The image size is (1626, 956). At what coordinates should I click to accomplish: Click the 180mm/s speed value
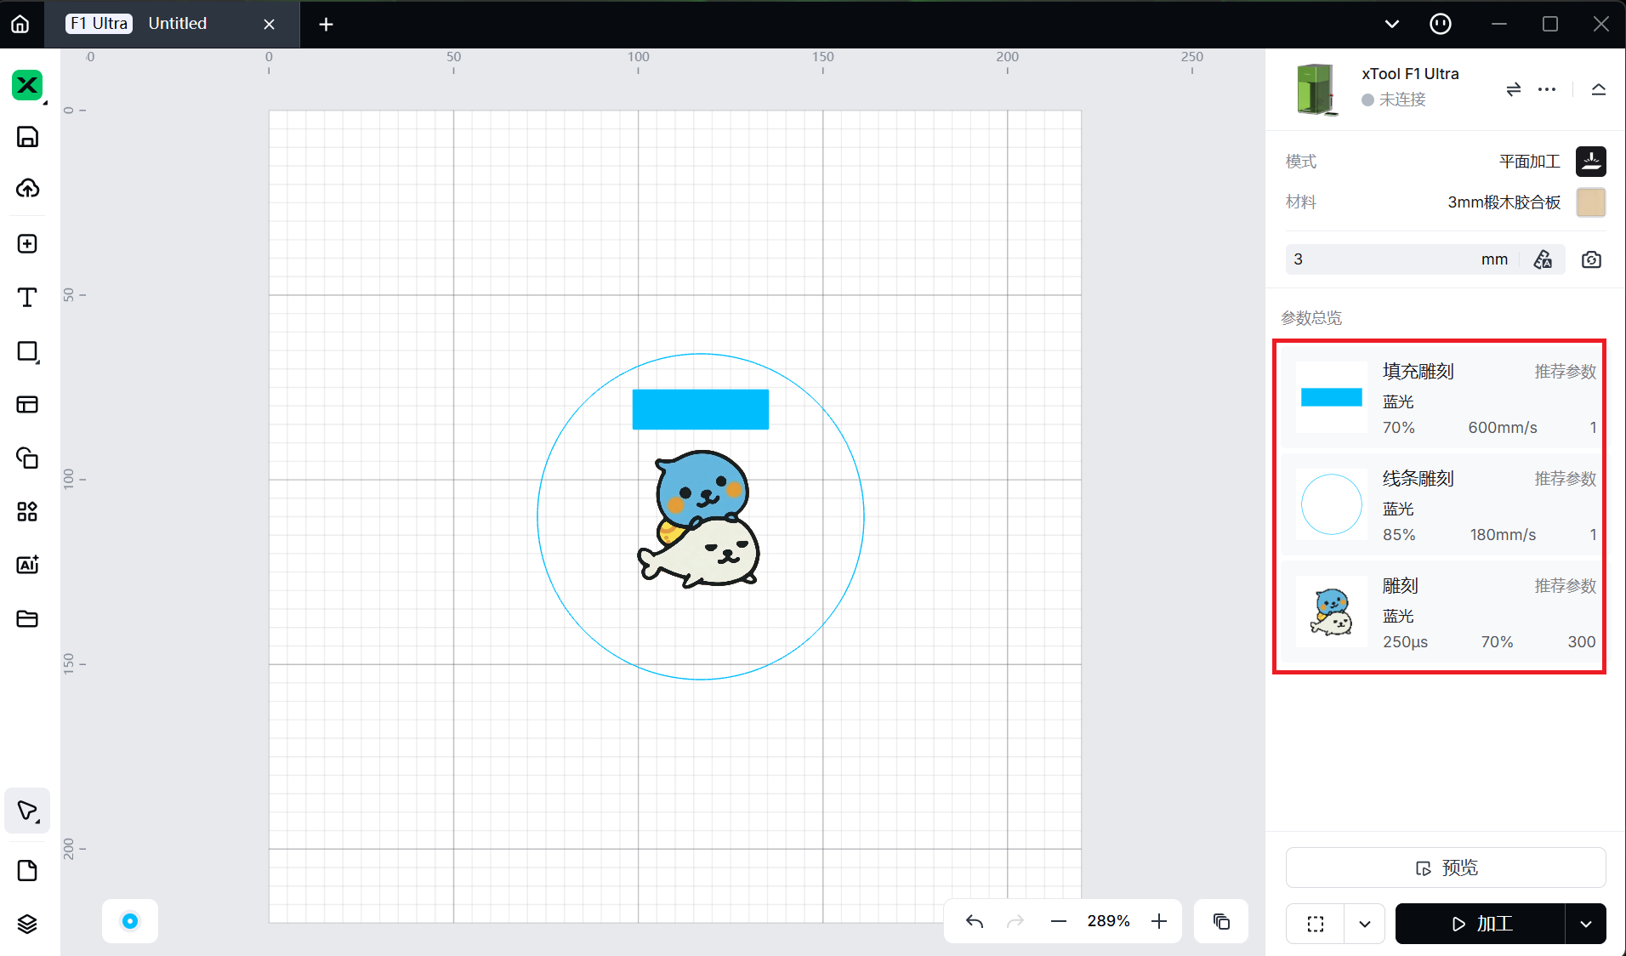pos(1503,535)
